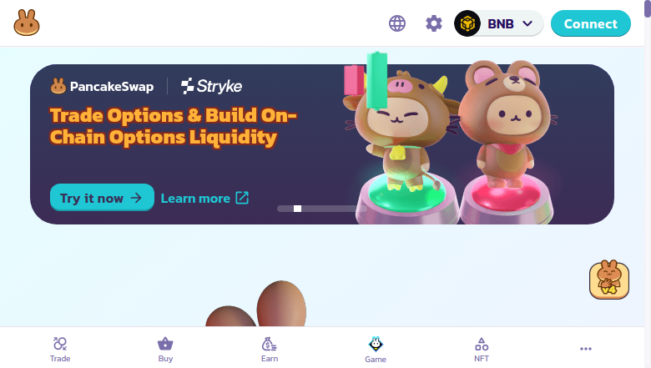
Task: Open the Buy tab with basket icon
Action: tap(165, 350)
